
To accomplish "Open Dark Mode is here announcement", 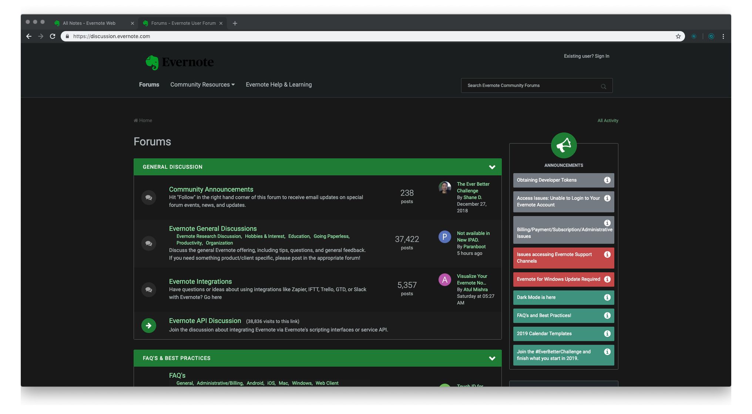I will pos(564,297).
